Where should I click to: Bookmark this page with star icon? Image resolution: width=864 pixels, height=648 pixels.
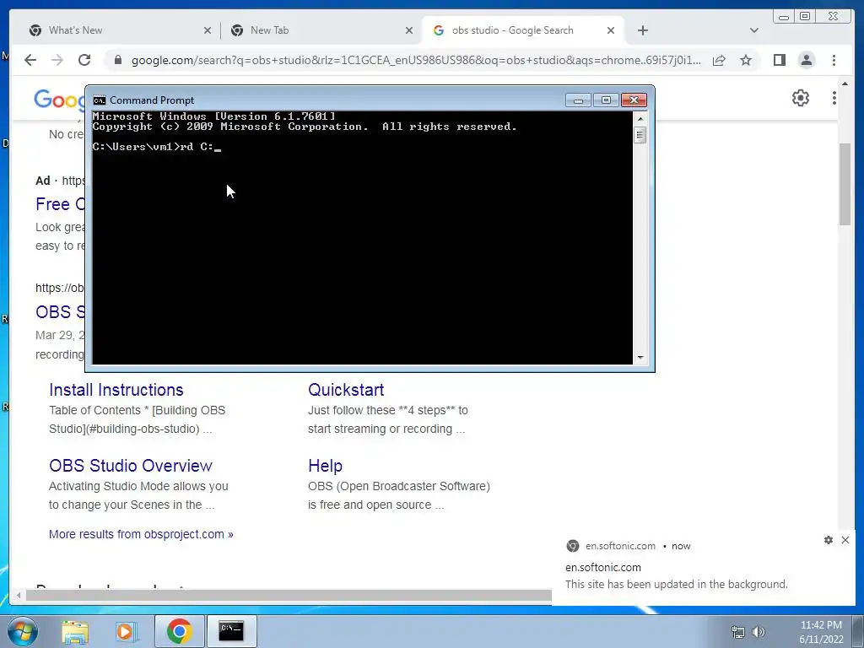tap(746, 60)
